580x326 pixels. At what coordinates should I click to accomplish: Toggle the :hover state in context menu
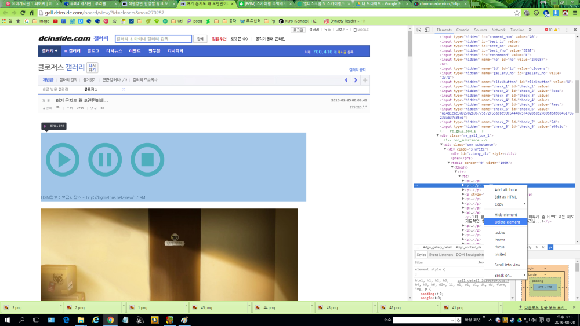(x=500, y=240)
